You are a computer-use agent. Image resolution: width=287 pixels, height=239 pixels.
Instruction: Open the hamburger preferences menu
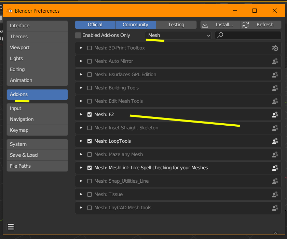tap(11, 227)
